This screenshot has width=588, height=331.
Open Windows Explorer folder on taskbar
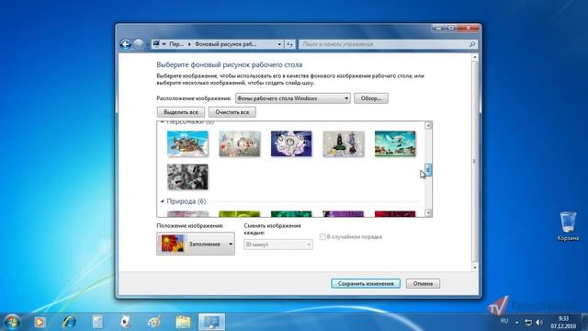coord(184,322)
